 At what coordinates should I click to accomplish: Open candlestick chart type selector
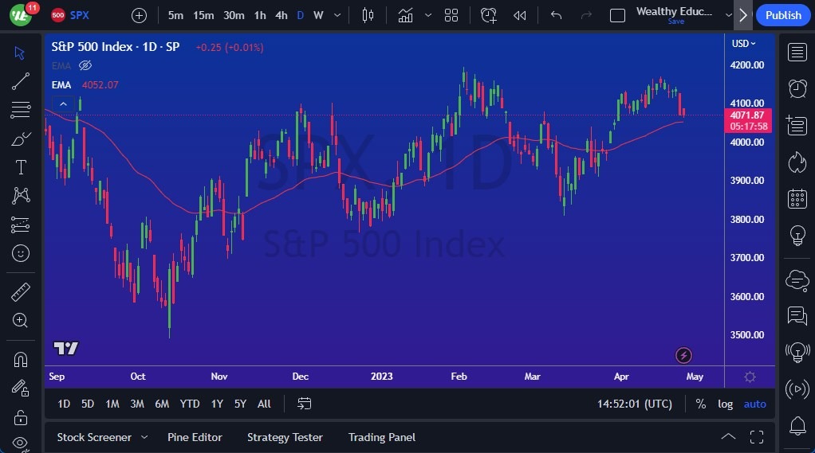[x=368, y=16]
